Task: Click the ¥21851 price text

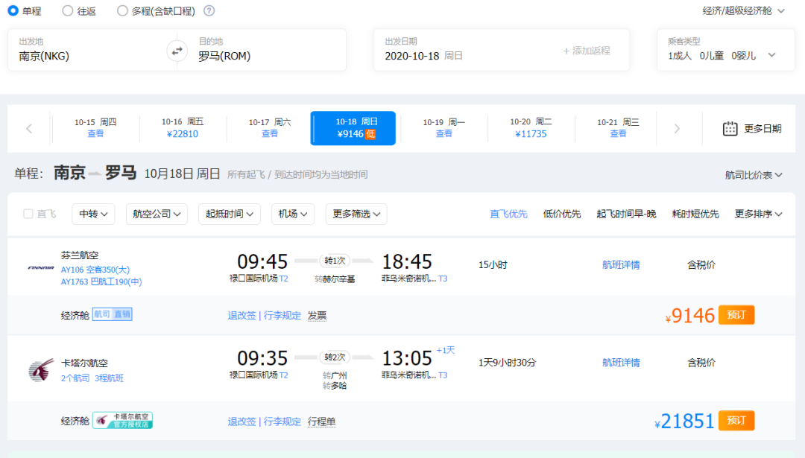Action: tap(684, 421)
